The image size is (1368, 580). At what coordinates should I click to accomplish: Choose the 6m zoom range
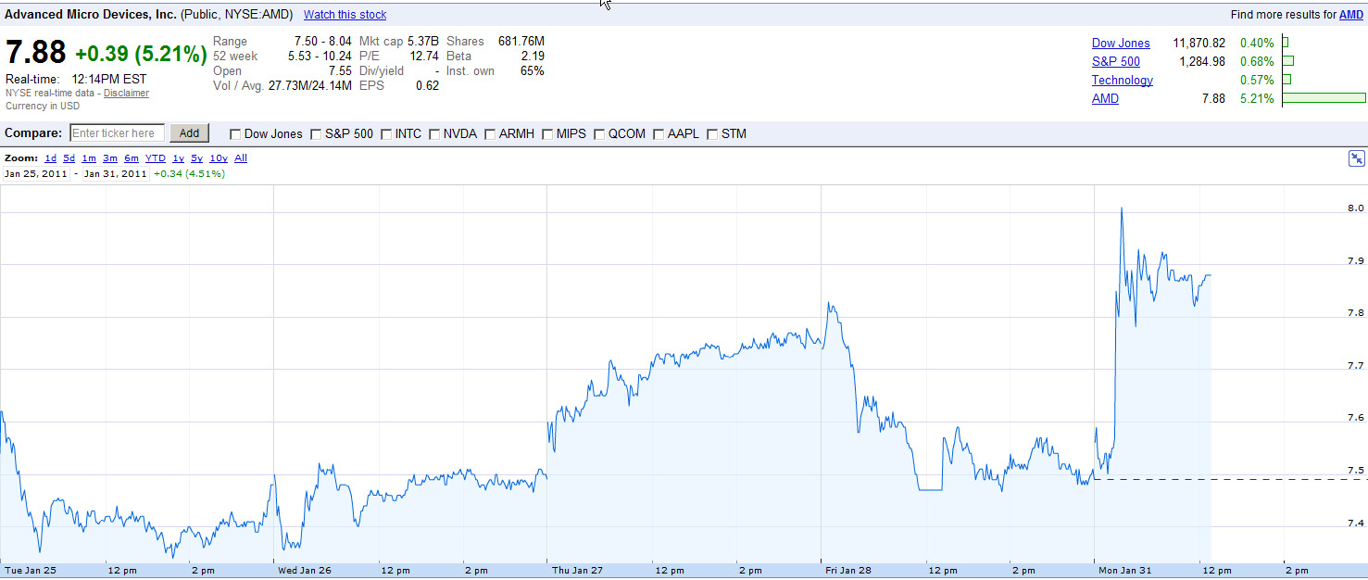click(x=131, y=158)
